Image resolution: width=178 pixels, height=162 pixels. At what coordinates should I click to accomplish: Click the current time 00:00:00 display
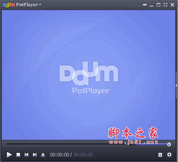(x=59, y=155)
